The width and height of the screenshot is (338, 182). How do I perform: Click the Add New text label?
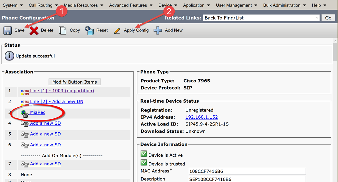(x=174, y=30)
